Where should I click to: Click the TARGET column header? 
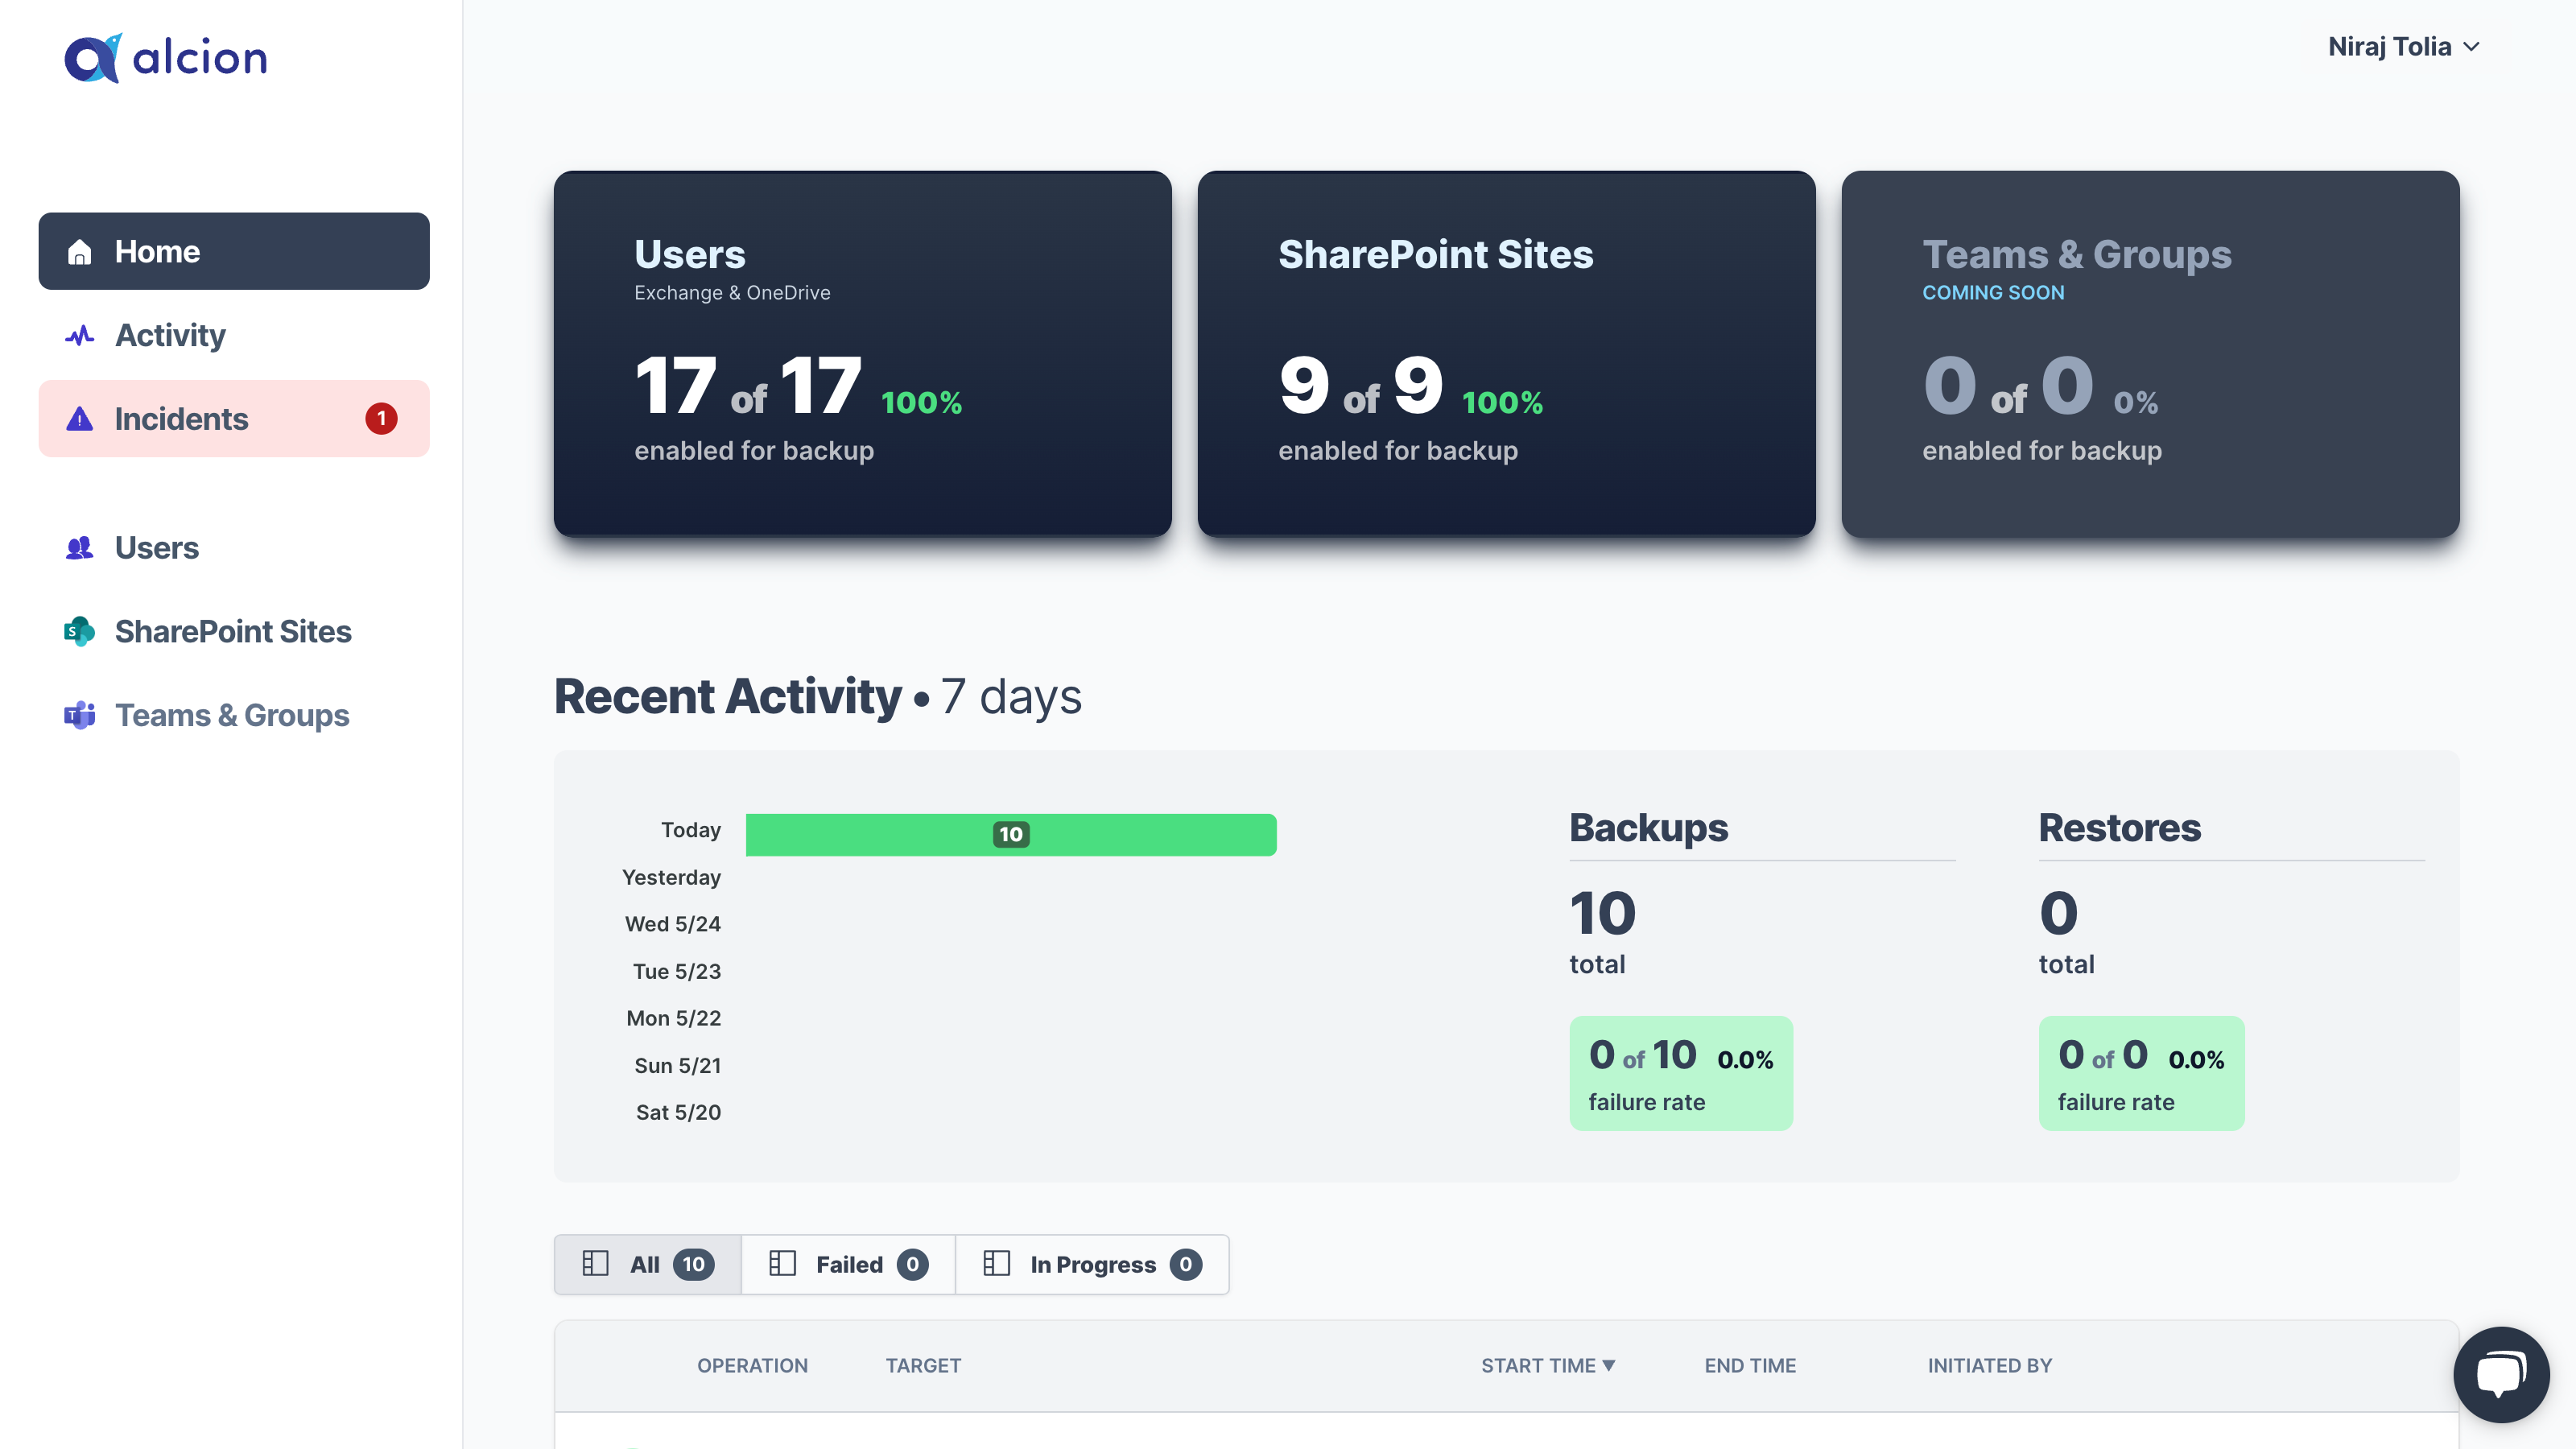[923, 1365]
